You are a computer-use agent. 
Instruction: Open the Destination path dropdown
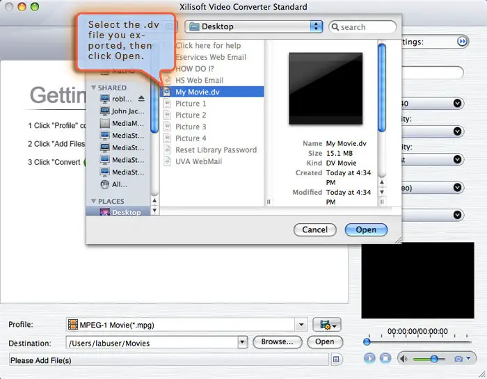[242, 342]
